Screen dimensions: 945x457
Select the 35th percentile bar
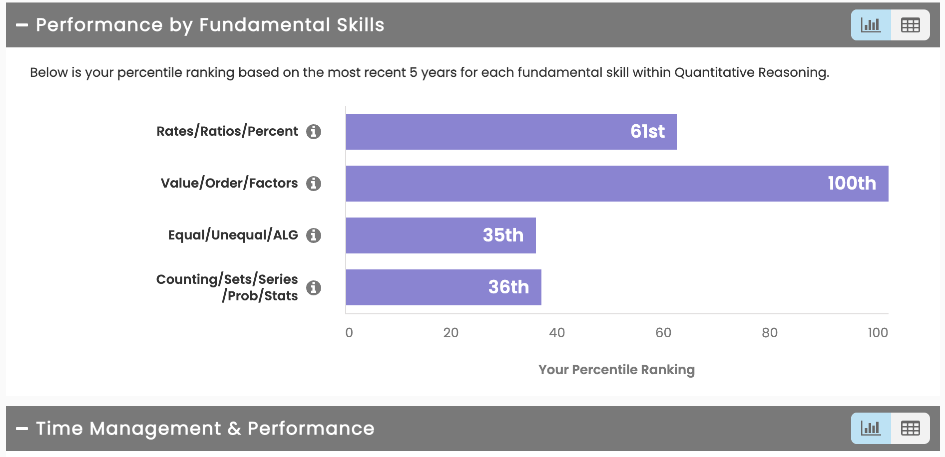441,235
